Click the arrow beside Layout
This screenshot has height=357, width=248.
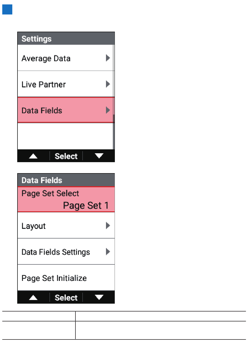coord(108,225)
